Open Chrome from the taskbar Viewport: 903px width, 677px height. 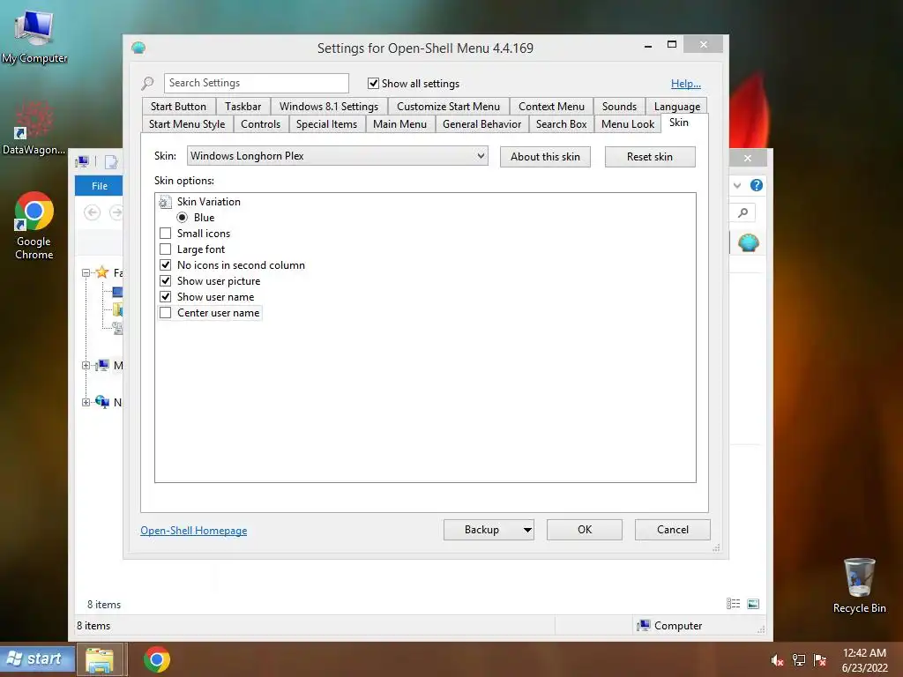tap(157, 659)
